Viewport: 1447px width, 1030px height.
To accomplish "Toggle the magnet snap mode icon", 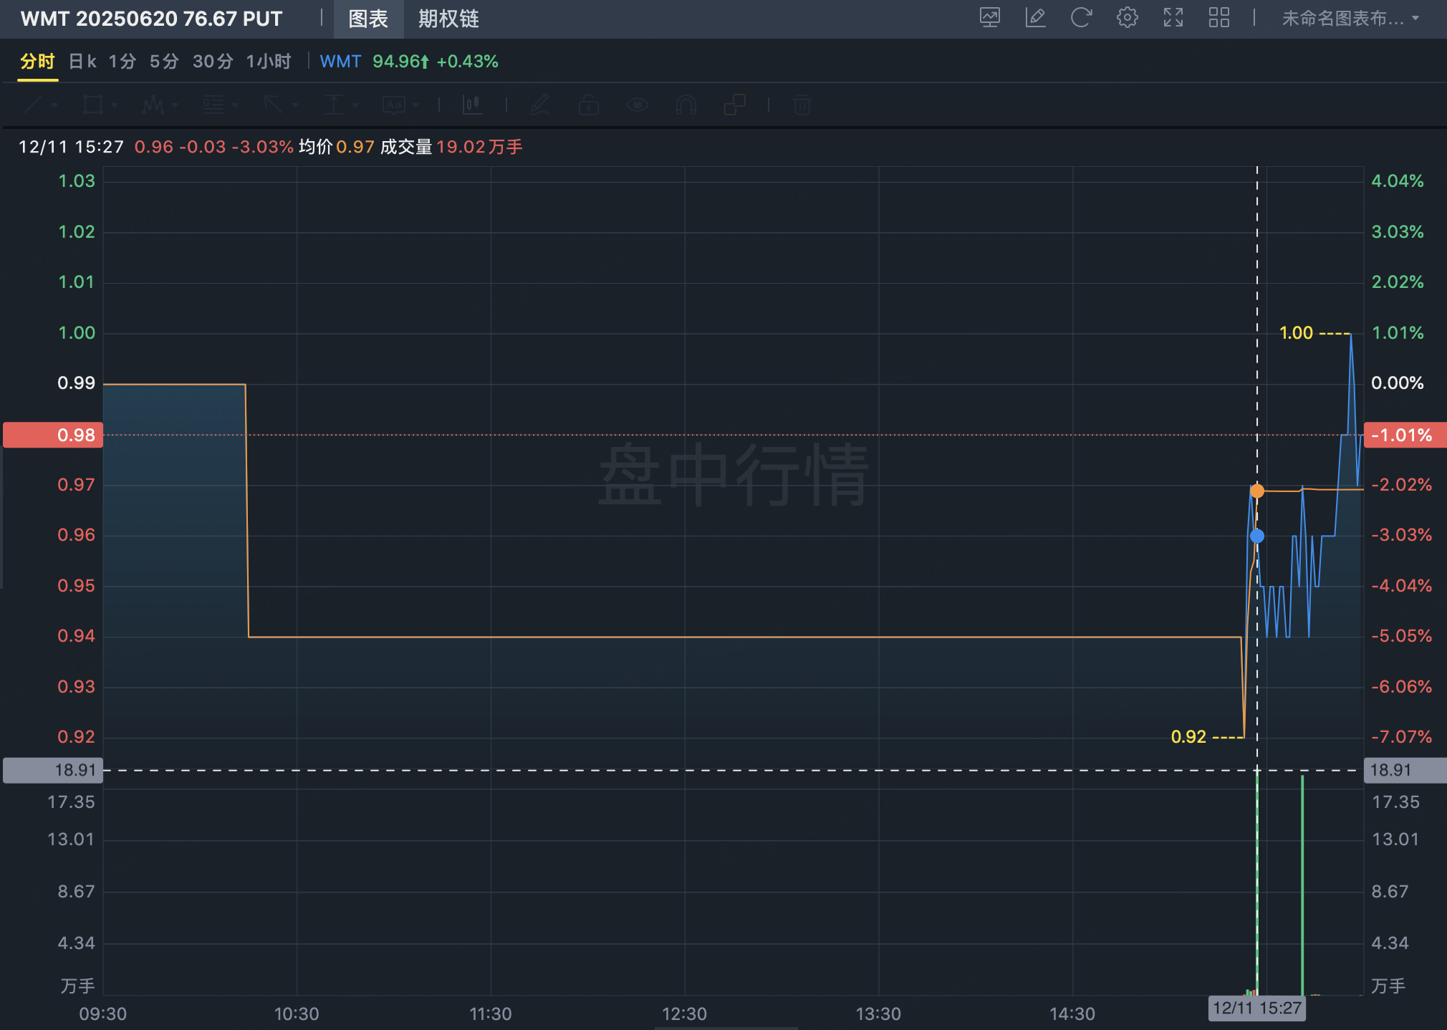I will click(x=686, y=105).
